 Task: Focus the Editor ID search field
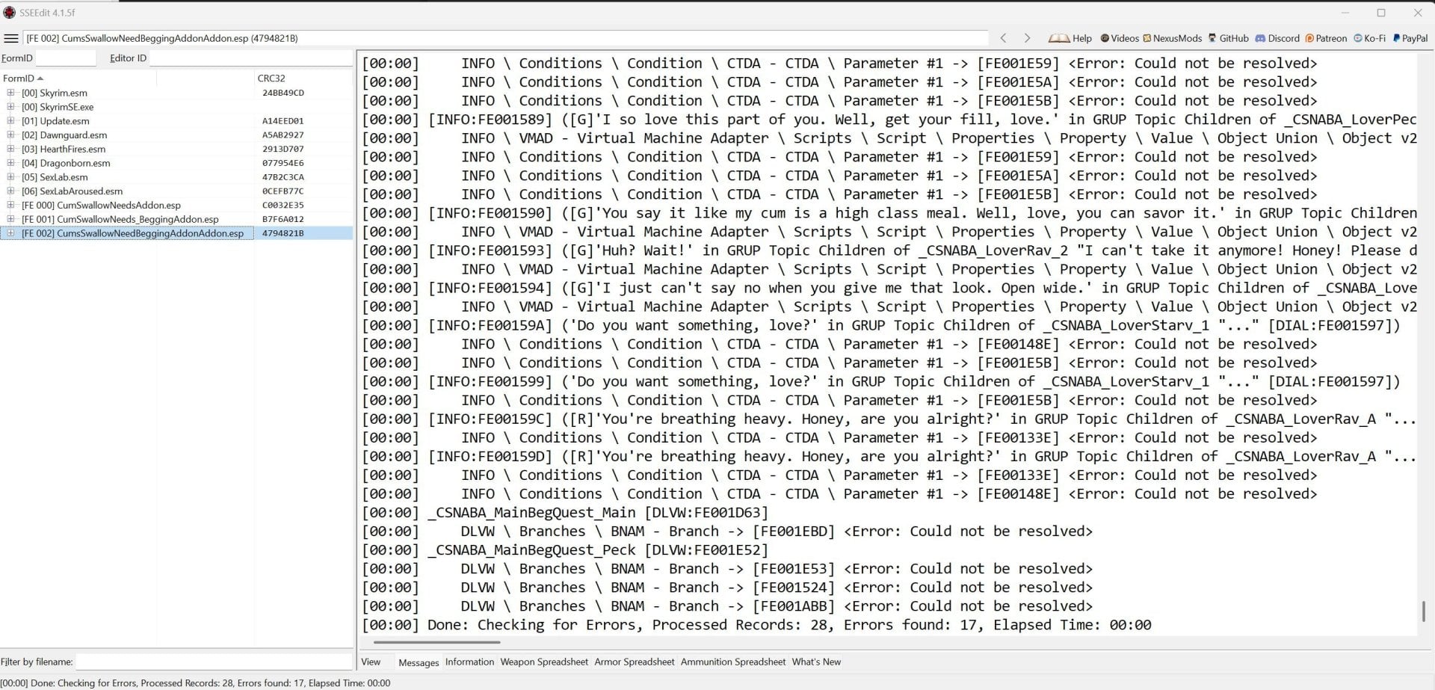[x=250, y=58]
